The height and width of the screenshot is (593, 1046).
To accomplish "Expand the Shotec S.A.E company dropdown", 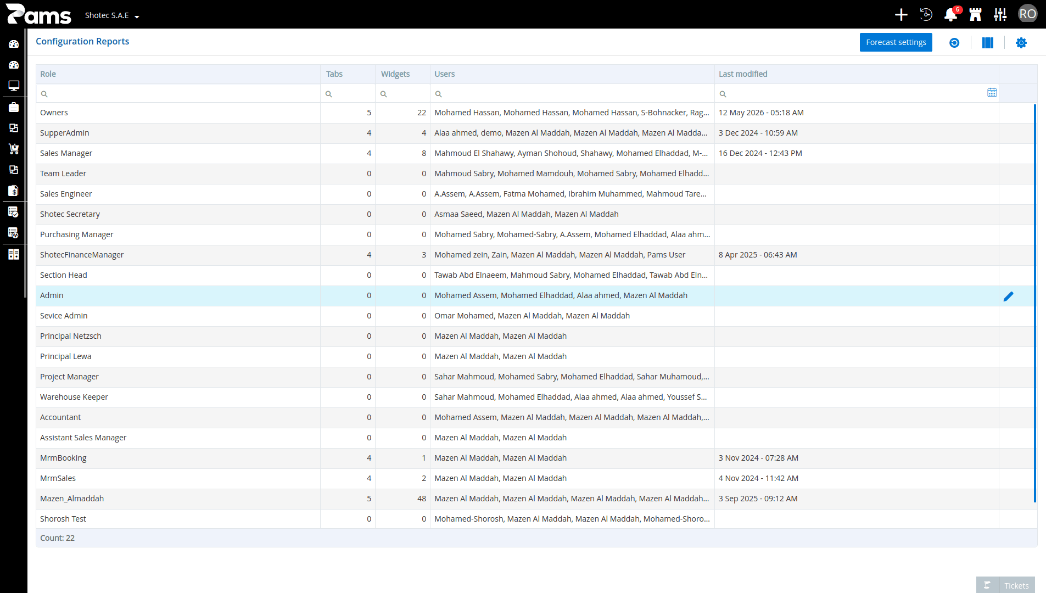I will [x=112, y=15].
